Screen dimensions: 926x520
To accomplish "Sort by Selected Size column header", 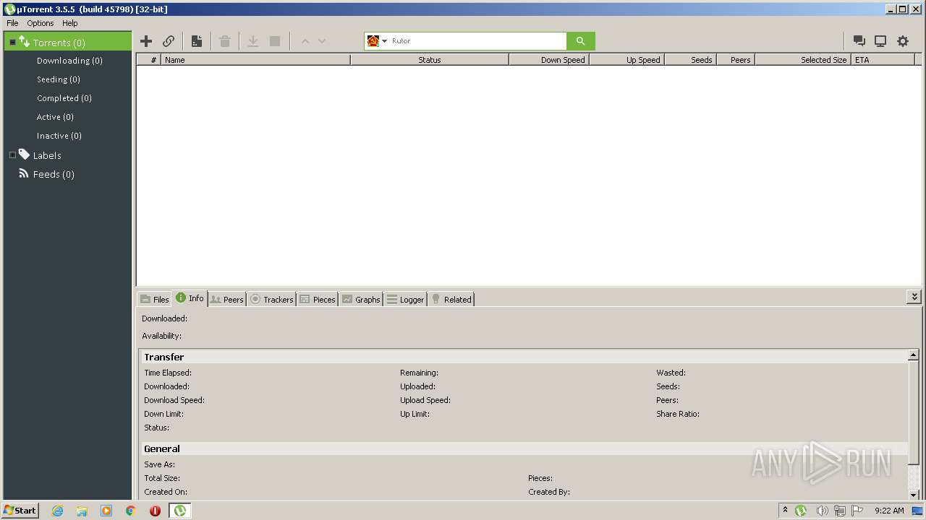I will 803,60.
